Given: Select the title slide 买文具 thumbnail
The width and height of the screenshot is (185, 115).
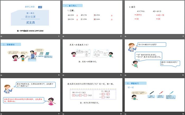Looking at the screenshot, I should click(30, 17).
